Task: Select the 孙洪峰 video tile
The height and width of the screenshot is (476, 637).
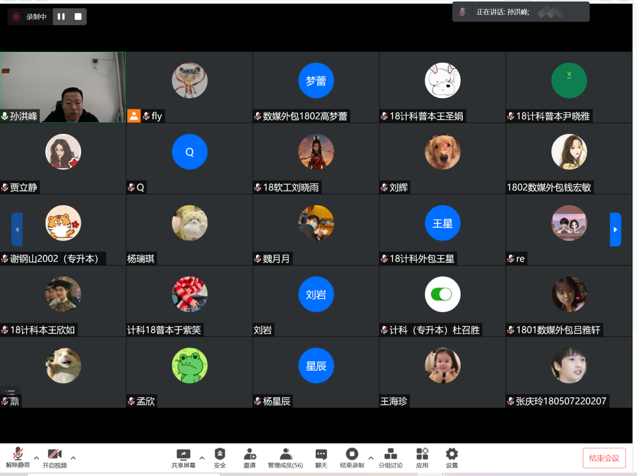Action: (x=63, y=87)
